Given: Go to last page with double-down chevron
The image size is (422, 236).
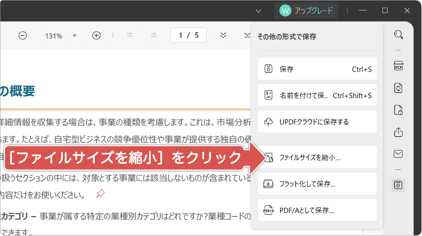Looking at the screenshot, I should point(223,35).
